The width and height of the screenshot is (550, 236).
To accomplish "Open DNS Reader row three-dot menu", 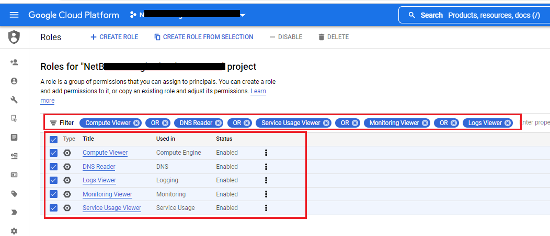I will [266, 167].
